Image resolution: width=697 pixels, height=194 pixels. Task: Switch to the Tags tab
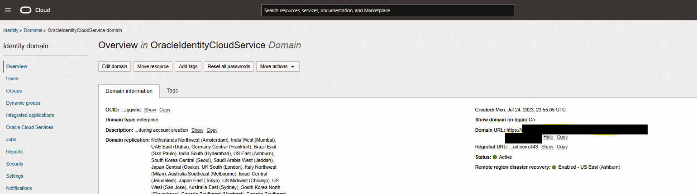pos(172,90)
